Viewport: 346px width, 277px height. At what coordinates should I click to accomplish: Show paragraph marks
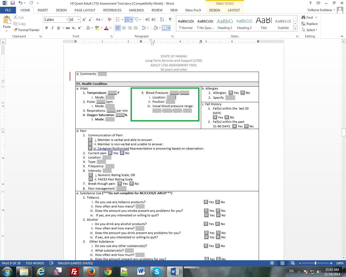point(170,19)
